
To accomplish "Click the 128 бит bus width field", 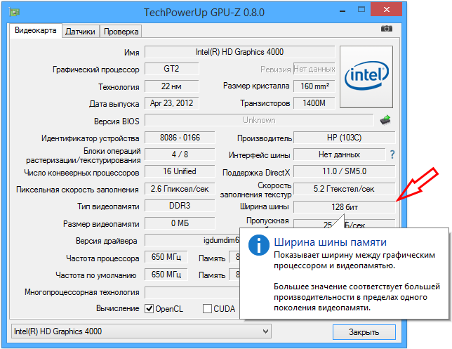I will tap(344, 207).
